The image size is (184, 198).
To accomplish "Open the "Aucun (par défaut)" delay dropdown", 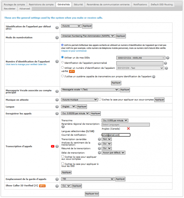I will [x=113, y=153].
